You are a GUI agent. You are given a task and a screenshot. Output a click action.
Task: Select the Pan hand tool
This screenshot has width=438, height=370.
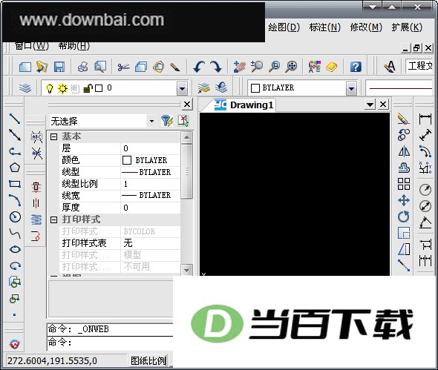pos(239,67)
